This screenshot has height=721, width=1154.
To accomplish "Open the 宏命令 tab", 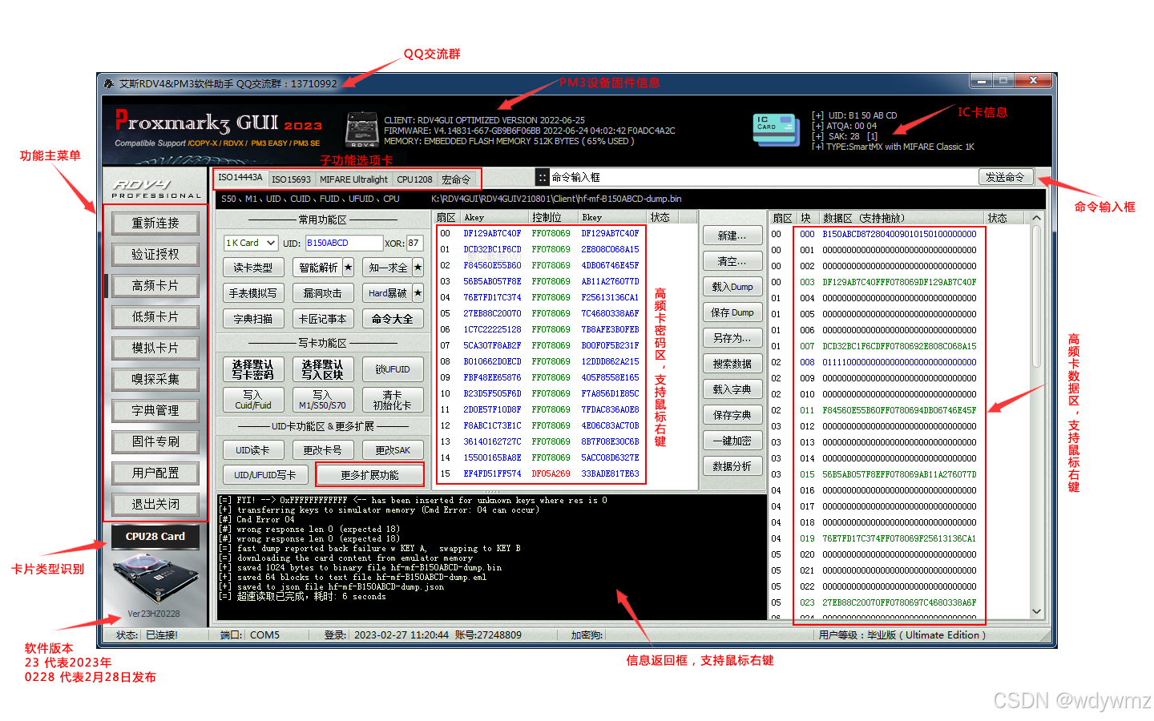I will [x=456, y=179].
